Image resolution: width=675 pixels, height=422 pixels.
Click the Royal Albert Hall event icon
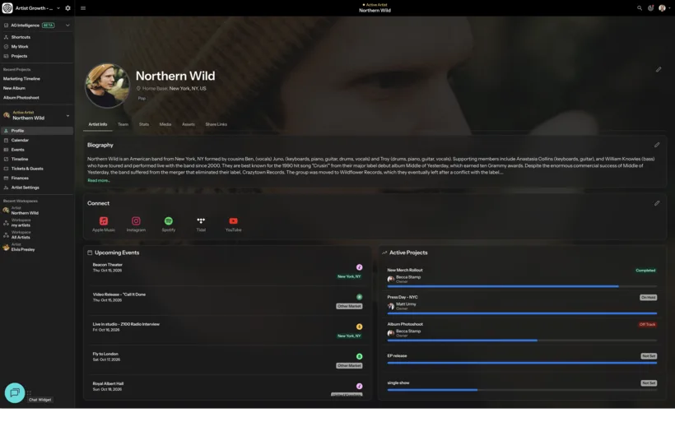coord(360,386)
